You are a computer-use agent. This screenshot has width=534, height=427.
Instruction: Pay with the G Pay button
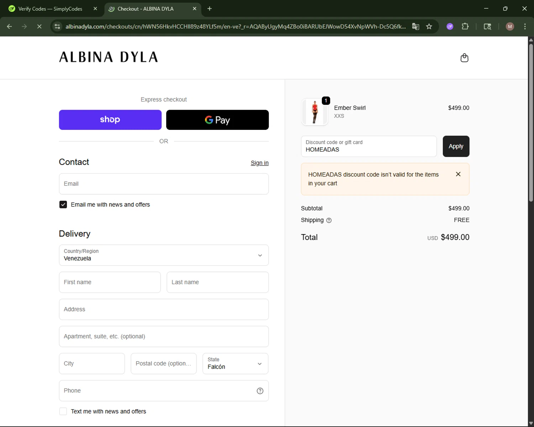[218, 120]
